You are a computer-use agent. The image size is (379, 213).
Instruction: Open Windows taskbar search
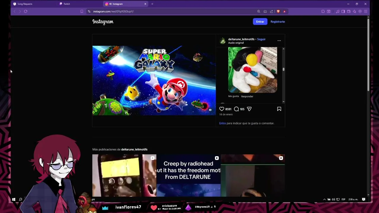tap(20, 199)
